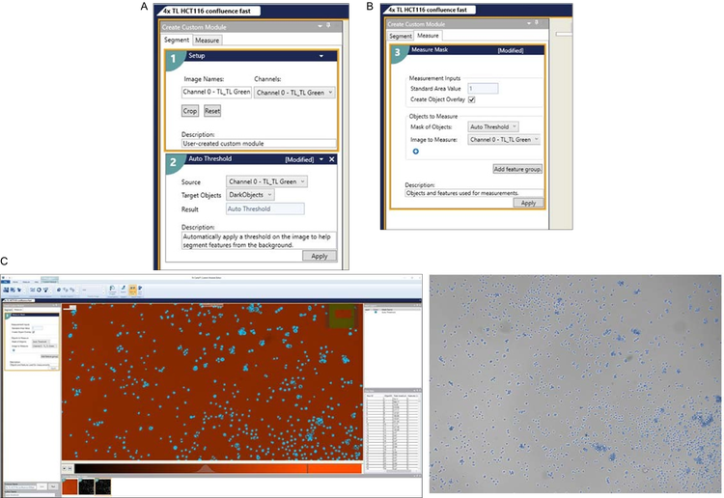Click the triangular histogram peak marker below the image
The image size is (724, 498).
click(206, 468)
